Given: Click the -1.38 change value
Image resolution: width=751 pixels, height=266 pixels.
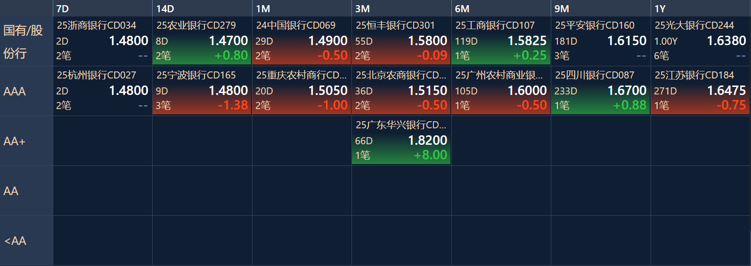Looking at the screenshot, I should pos(233,105).
